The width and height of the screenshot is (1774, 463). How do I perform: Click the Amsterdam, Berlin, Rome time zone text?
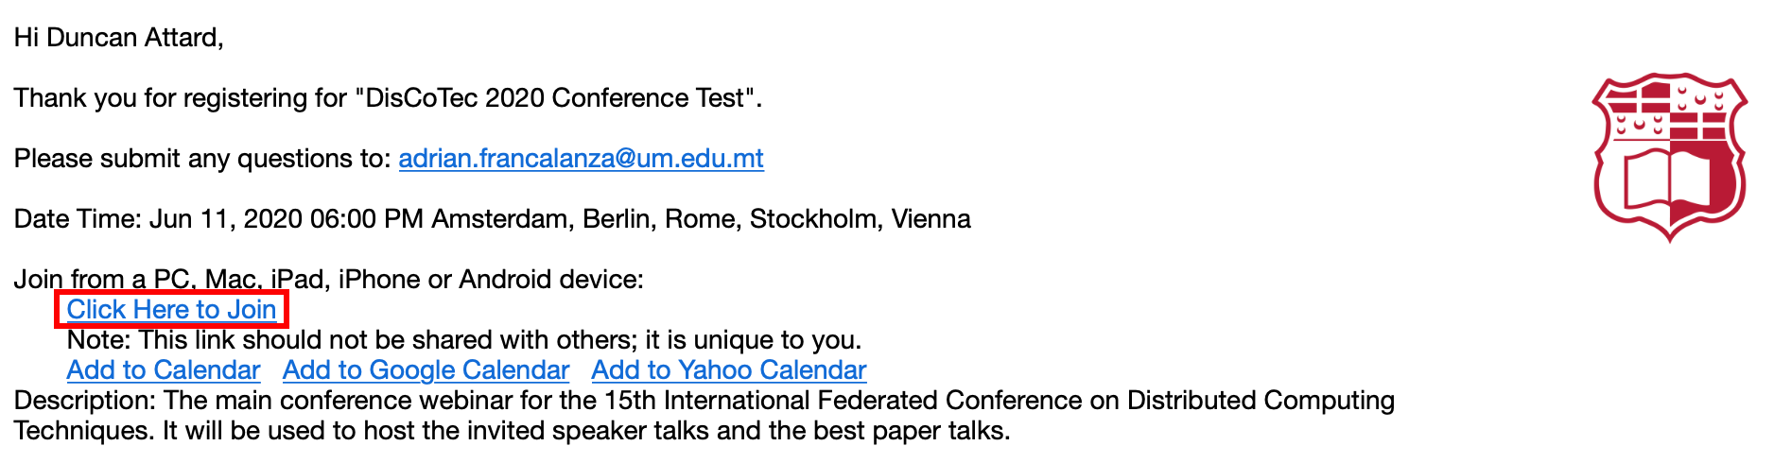click(701, 218)
